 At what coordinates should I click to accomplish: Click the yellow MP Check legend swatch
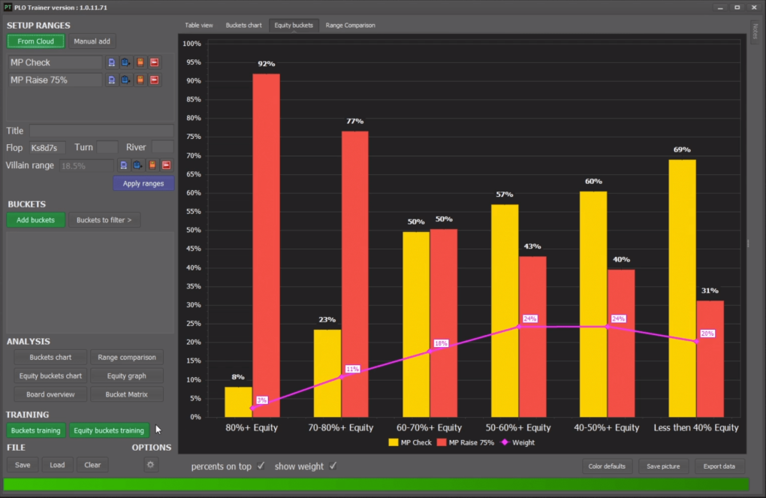pyautogui.click(x=393, y=442)
